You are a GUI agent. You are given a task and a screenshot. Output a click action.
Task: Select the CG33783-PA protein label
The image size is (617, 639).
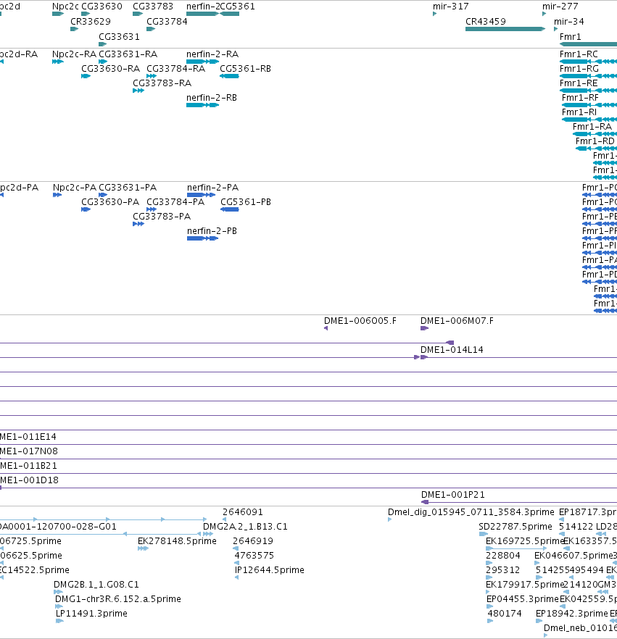pos(162,217)
